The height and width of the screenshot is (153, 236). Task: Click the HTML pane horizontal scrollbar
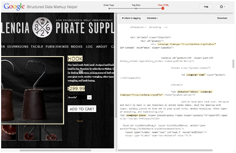[165, 150]
